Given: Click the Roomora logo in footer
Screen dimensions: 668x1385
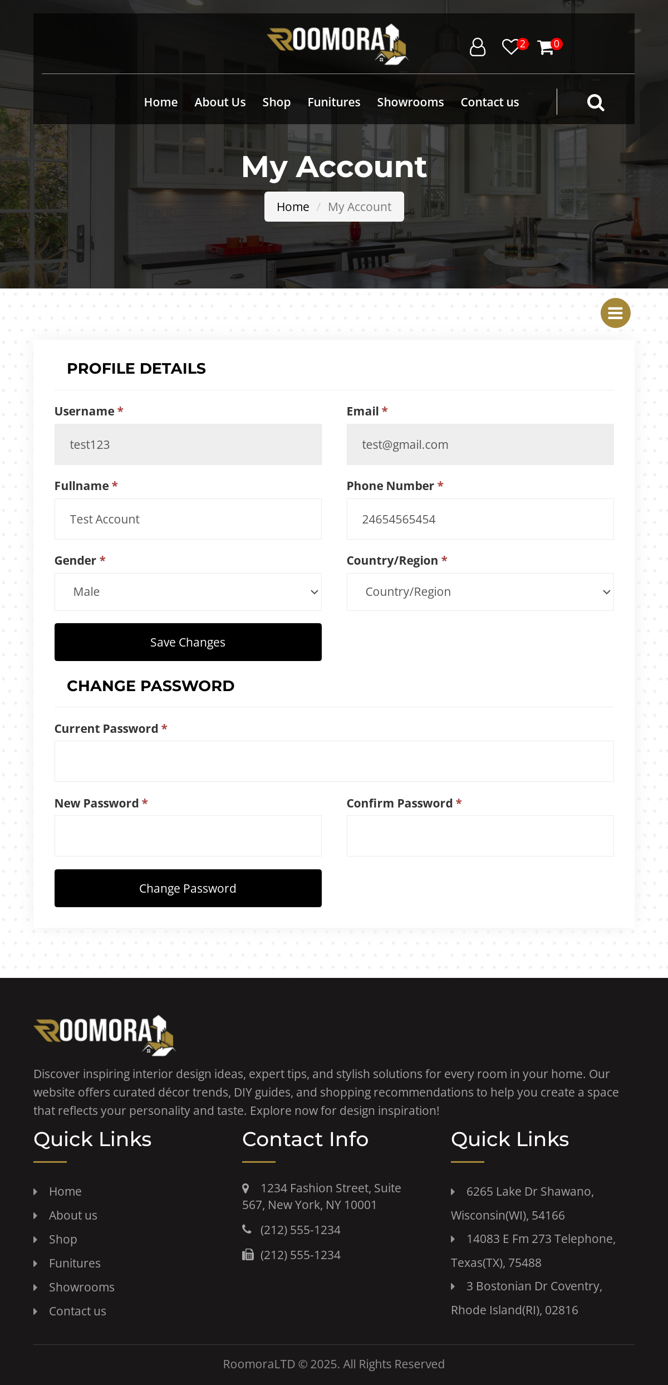Looking at the screenshot, I should tap(105, 1035).
